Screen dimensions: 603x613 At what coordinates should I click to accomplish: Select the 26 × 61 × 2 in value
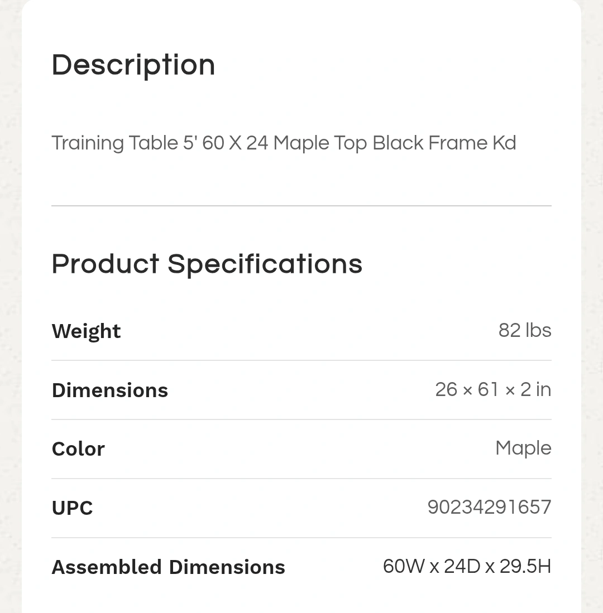pyautogui.click(x=493, y=389)
